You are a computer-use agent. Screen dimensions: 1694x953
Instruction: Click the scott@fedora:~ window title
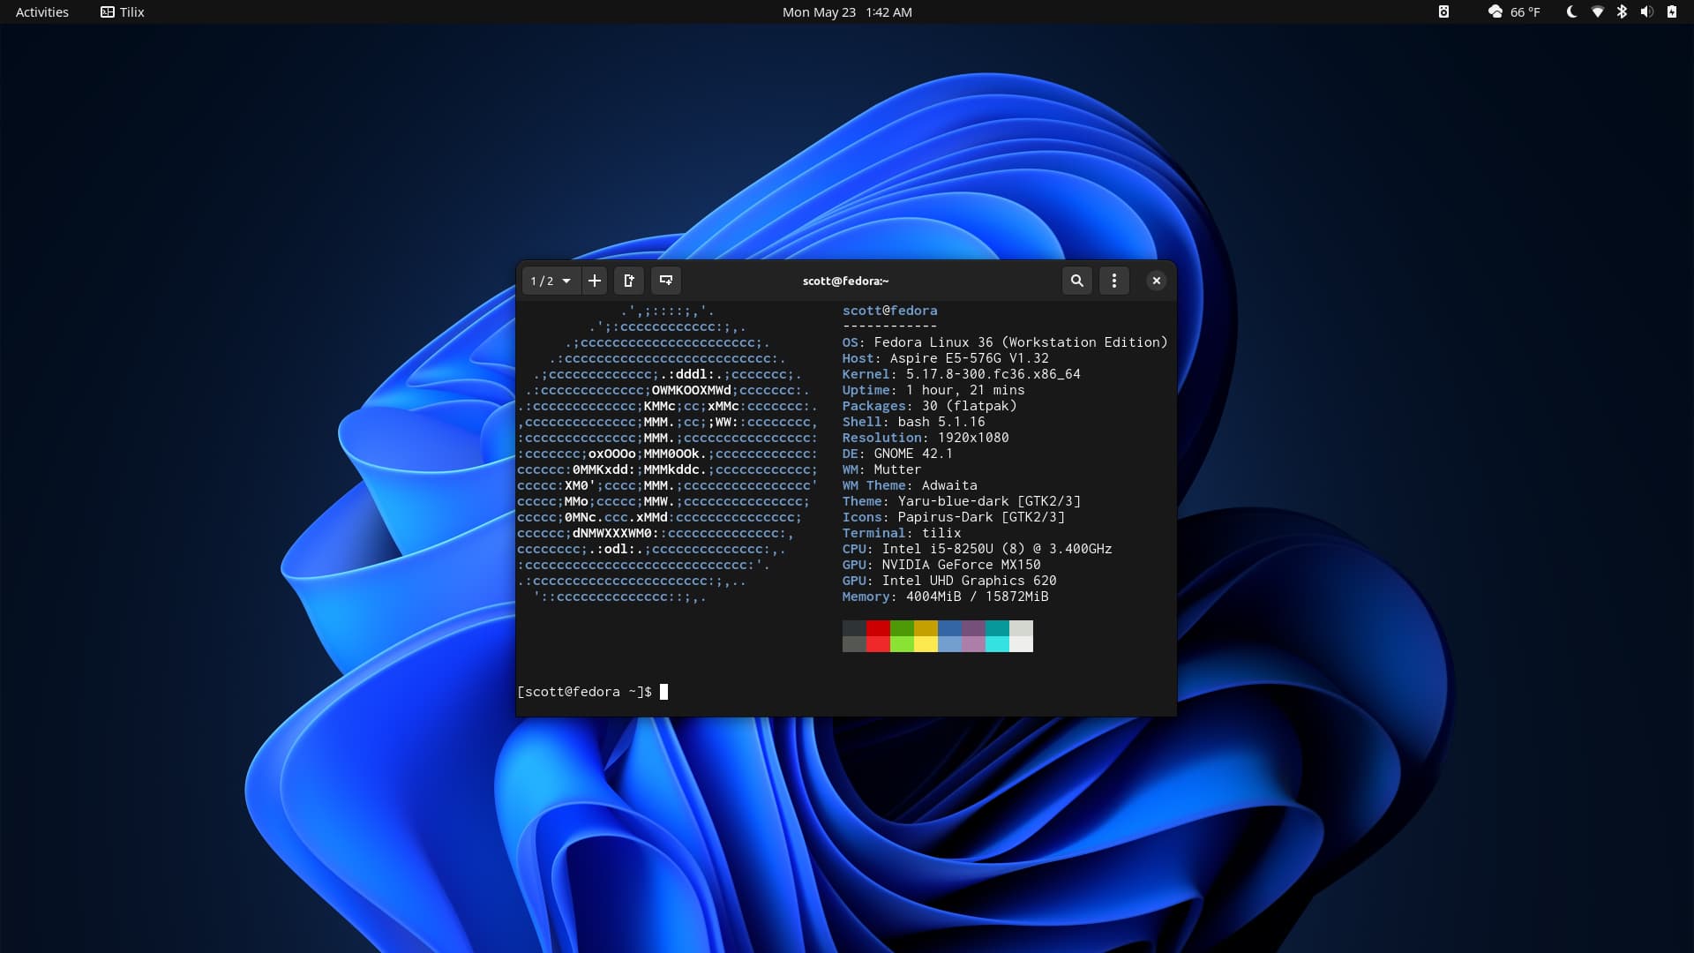click(x=845, y=281)
